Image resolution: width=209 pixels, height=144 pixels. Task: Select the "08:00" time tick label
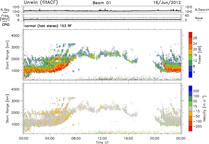pyautogui.click(x=76, y=139)
